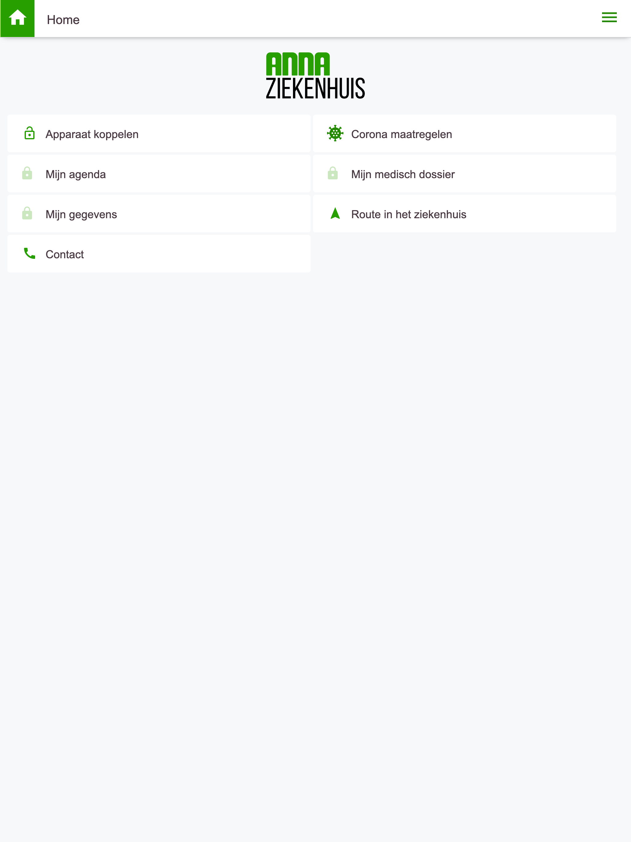Select the phone icon beside Contact
Image resolution: width=631 pixels, height=842 pixels.
click(x=29, y=254)
